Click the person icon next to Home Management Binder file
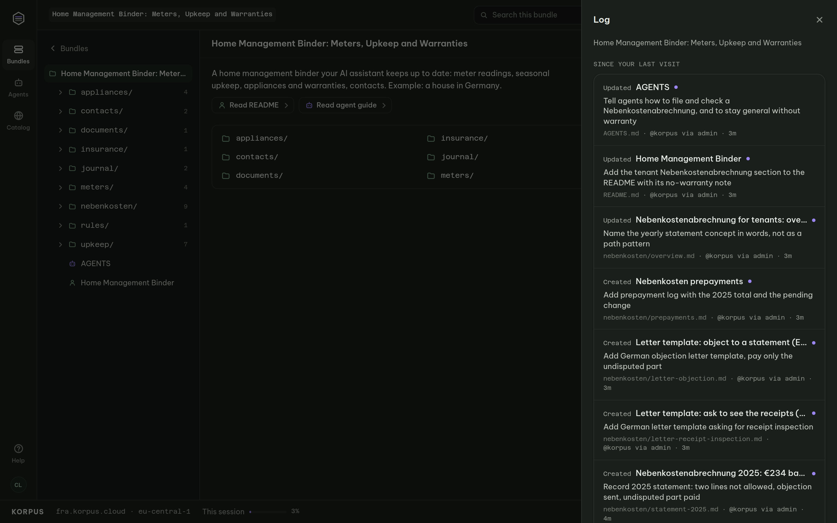 point(72,283)
